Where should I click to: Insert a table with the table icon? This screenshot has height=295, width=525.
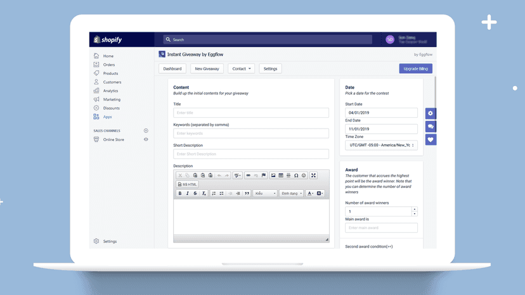coord(281,175)
